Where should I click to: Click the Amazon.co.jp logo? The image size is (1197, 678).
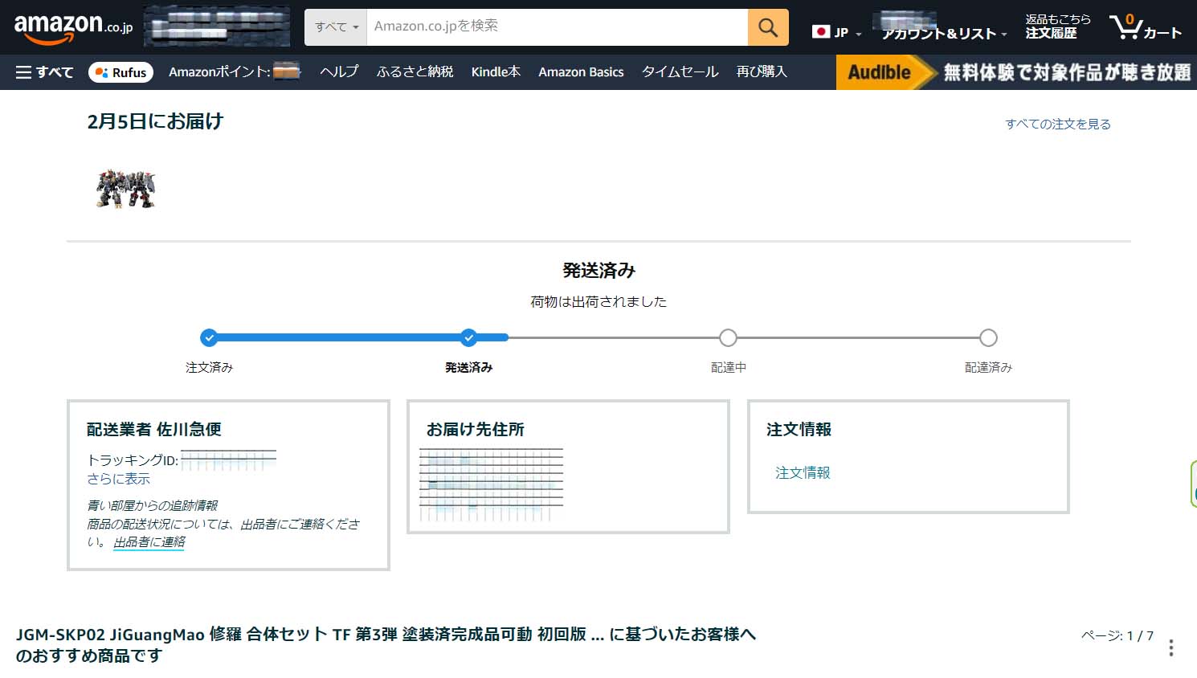coord(73,27)
